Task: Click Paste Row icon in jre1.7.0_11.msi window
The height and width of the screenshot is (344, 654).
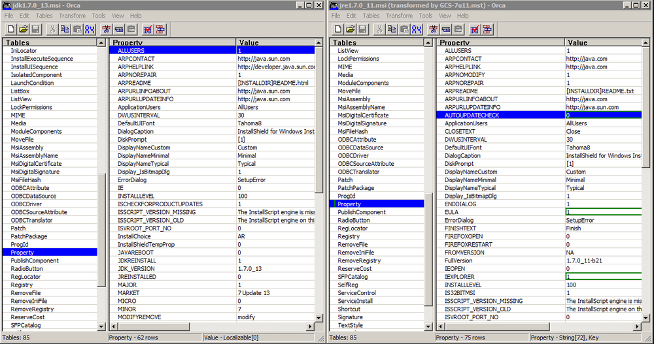Action: (458, 29)
